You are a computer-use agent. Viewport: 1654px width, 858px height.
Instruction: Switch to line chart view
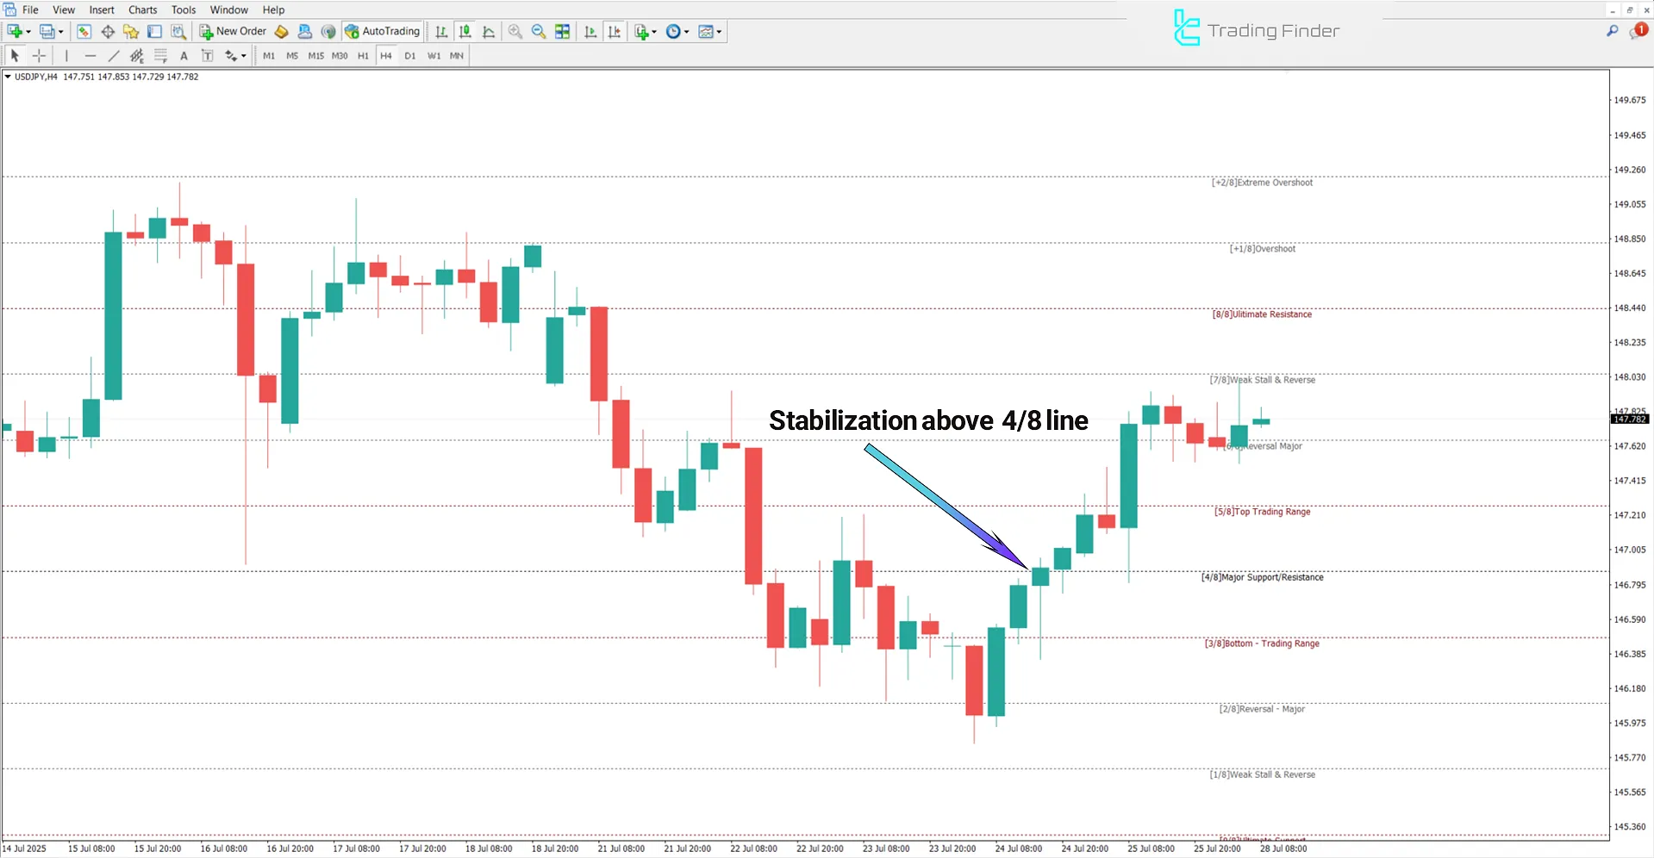click(x=489, y=31)
